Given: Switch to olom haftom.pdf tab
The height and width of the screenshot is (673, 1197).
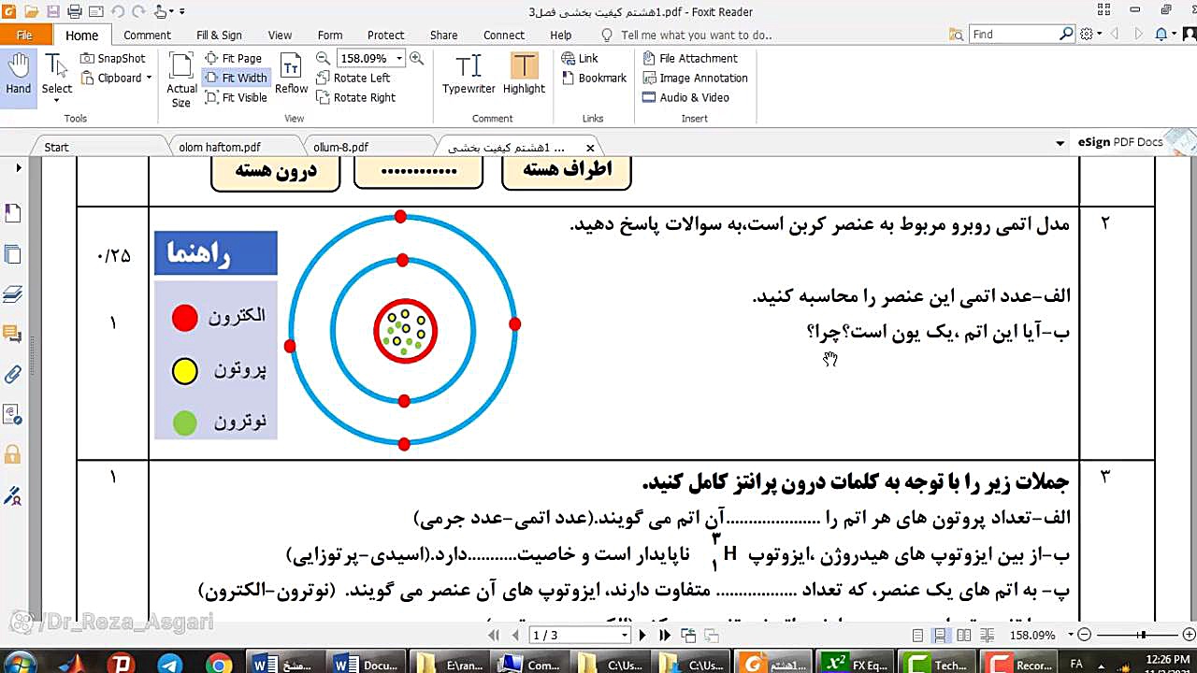Looking at the screenshot, I should pyautogui.click(x=220, y=147).
